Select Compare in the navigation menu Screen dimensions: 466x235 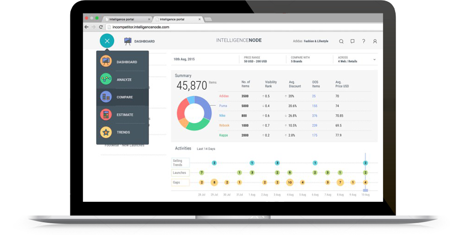point(124,97)
